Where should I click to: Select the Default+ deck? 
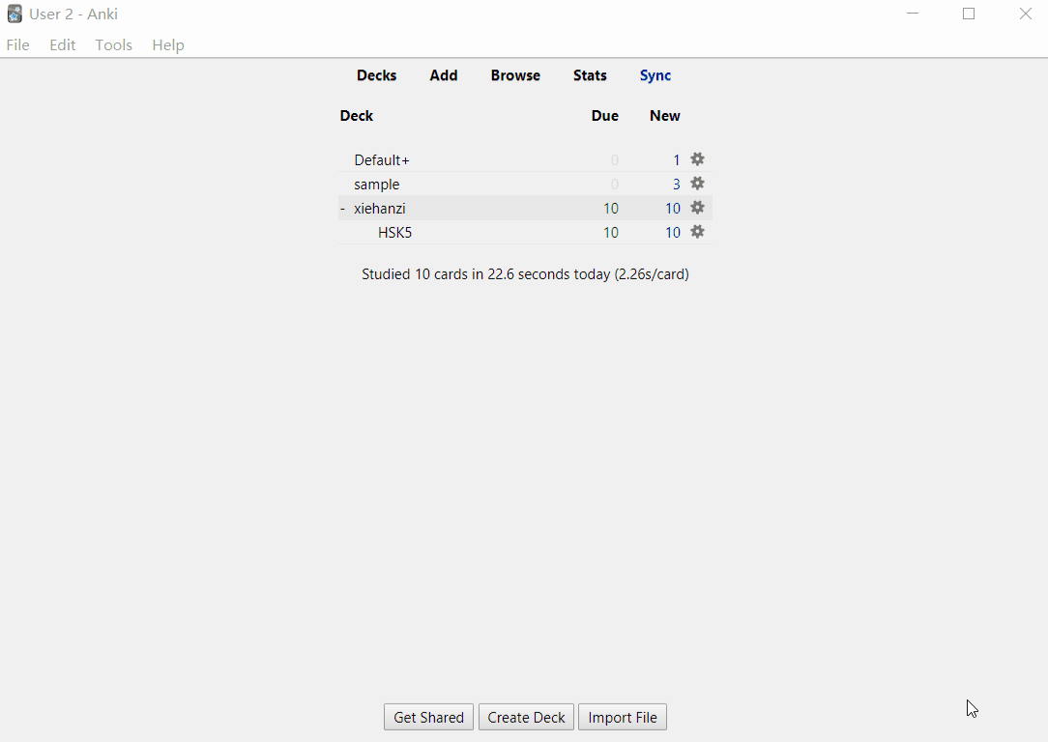pyautogui.click(x=382, y=160)
